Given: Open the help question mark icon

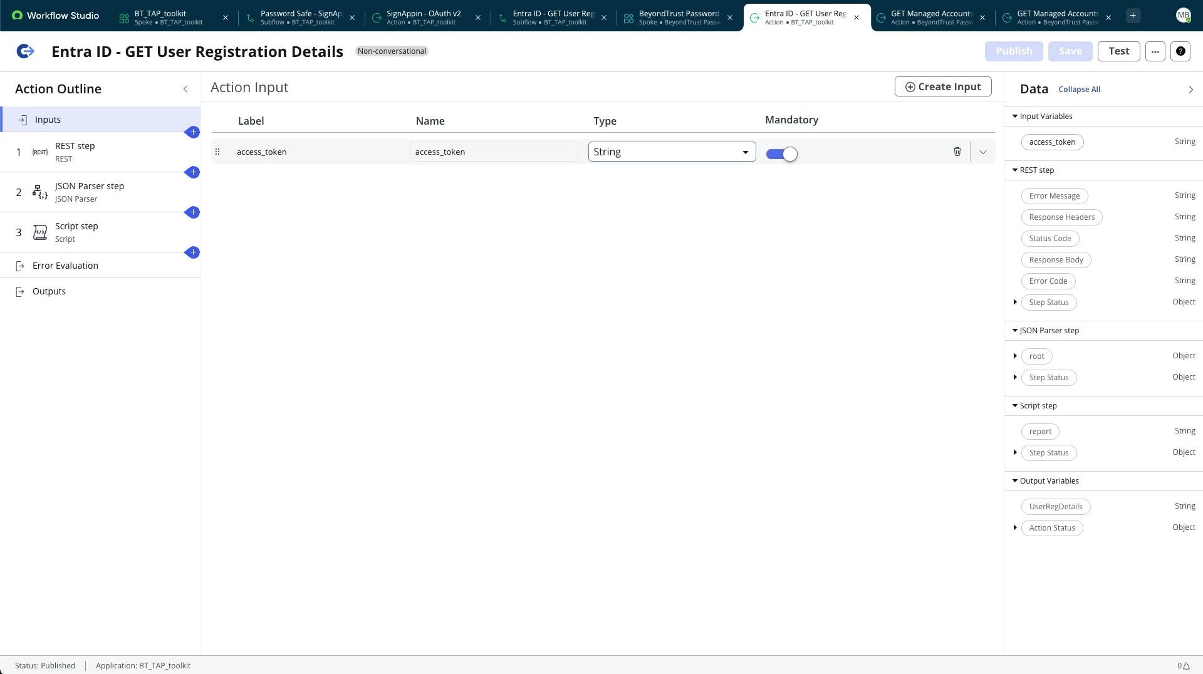Looking at the screenshot, I should 1180,51.
